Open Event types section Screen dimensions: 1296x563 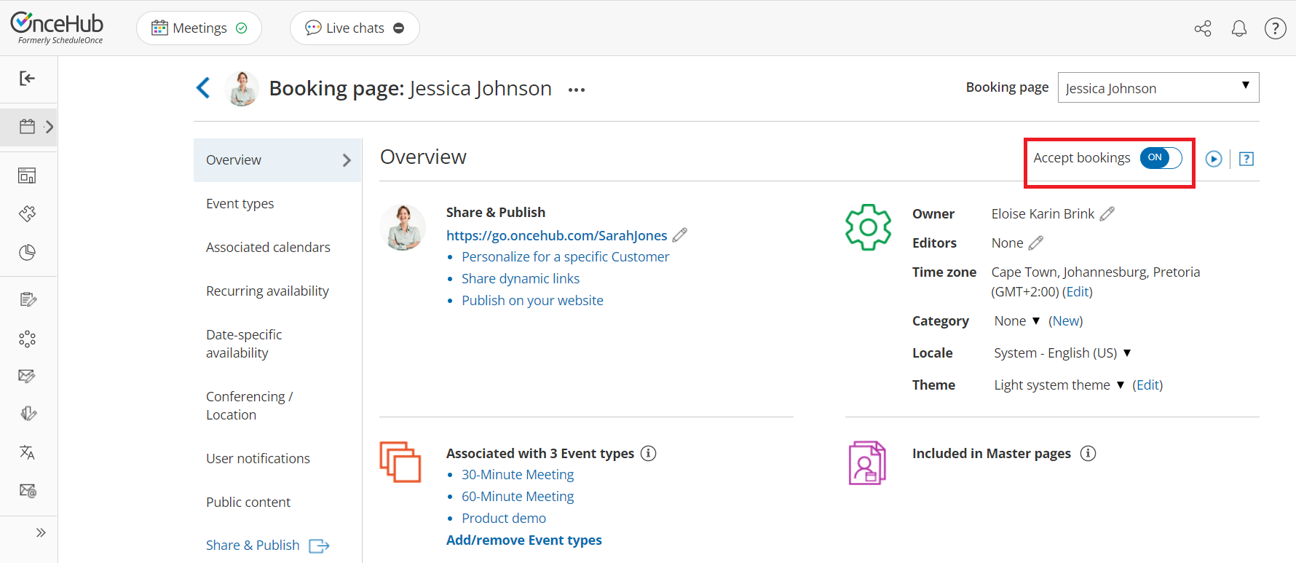[240, 204]
